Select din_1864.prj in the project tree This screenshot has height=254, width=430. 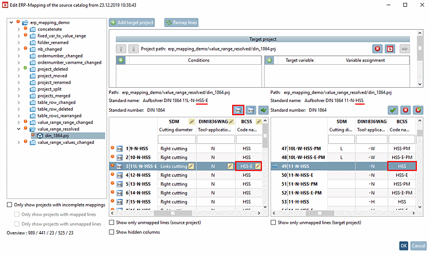pos(57,135)
